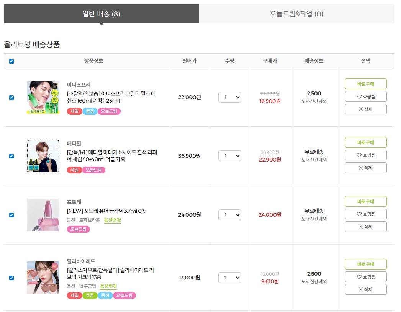Click the heart 쇼핑찜 button for 이니스프리

tap(366, 96)
